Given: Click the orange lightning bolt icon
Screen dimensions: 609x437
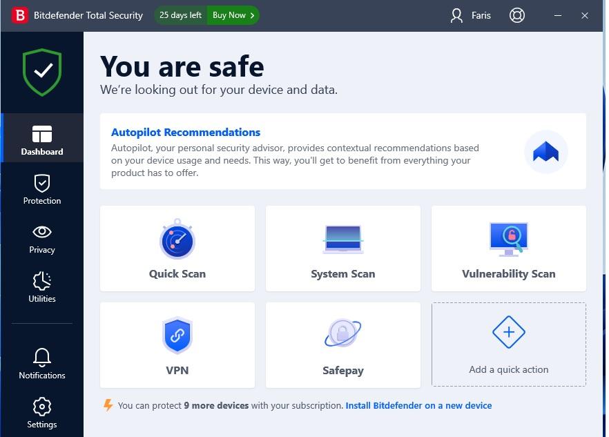Looking at the screenshot, I should (108, 405).
